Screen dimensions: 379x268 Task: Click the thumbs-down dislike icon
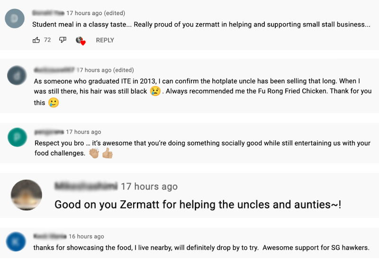pyautogui.click(x=63, y=40)
